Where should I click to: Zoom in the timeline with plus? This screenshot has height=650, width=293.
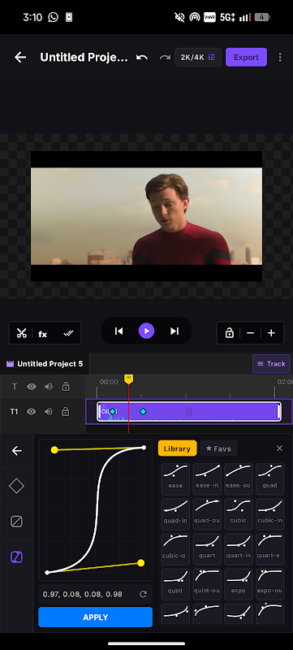tap(271, 333)
